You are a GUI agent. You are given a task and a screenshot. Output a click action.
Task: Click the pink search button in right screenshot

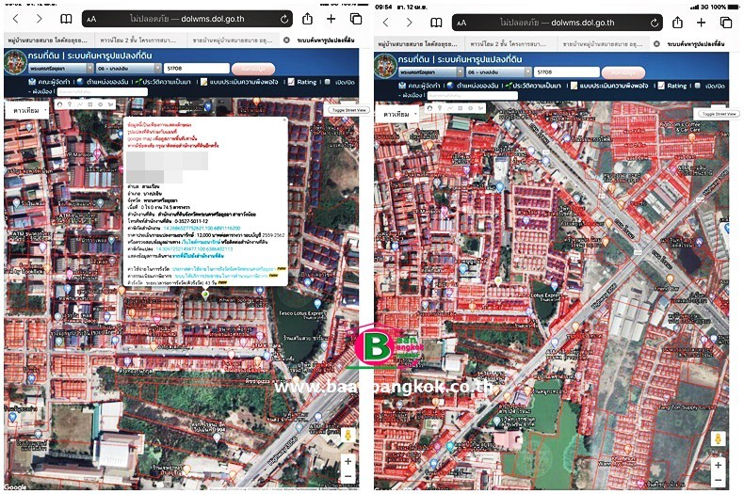click(623, 72)
